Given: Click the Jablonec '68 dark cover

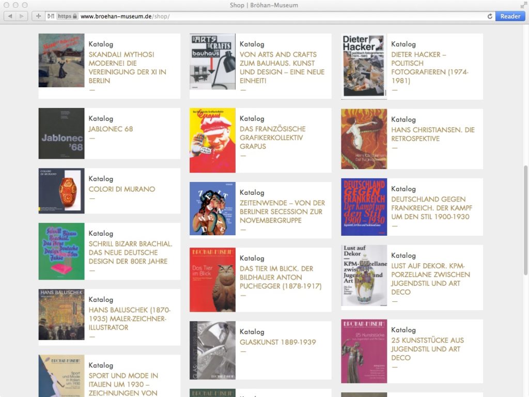Looking at the screenshot, I should (x=61, y=133).
